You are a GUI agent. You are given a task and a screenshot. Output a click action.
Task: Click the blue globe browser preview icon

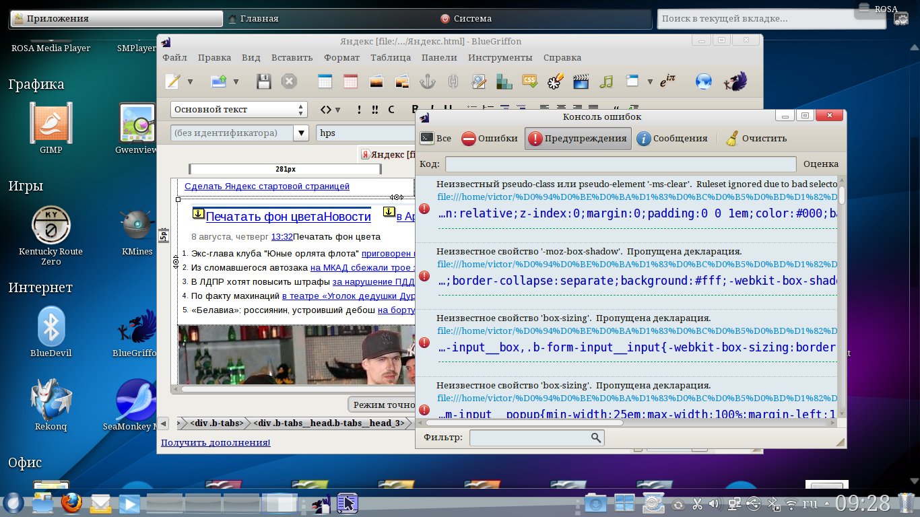[704, 82]
